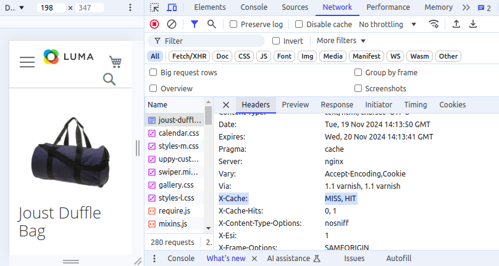Filter requests by Font

pyautogui.click(x=284, y=56)
